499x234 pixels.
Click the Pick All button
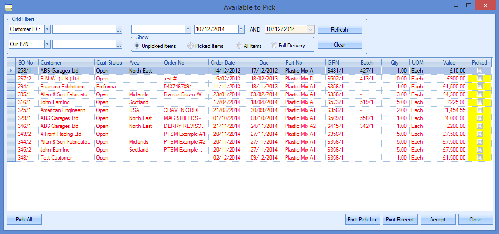(24, 220)
